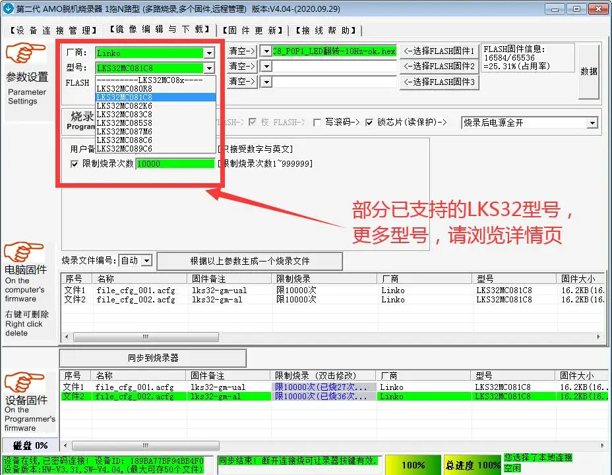
Task: Click the 磁盘 0% indicator
Action: point(30,445)
